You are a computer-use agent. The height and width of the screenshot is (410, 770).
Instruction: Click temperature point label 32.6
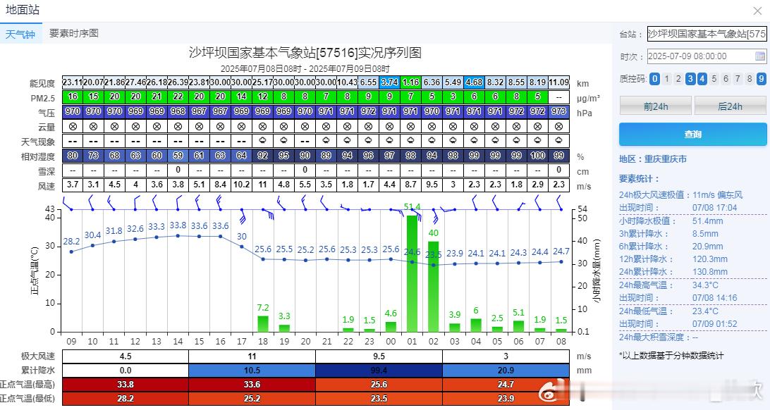[135, 229]
